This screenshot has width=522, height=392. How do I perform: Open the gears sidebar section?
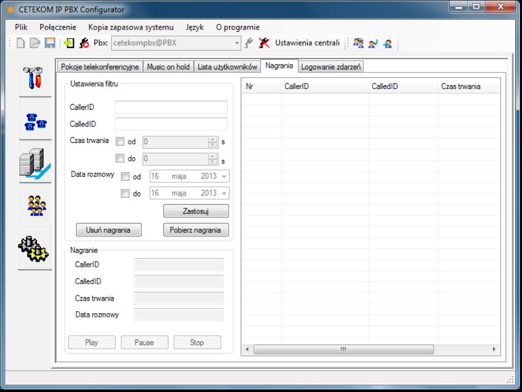coord(34,248)
